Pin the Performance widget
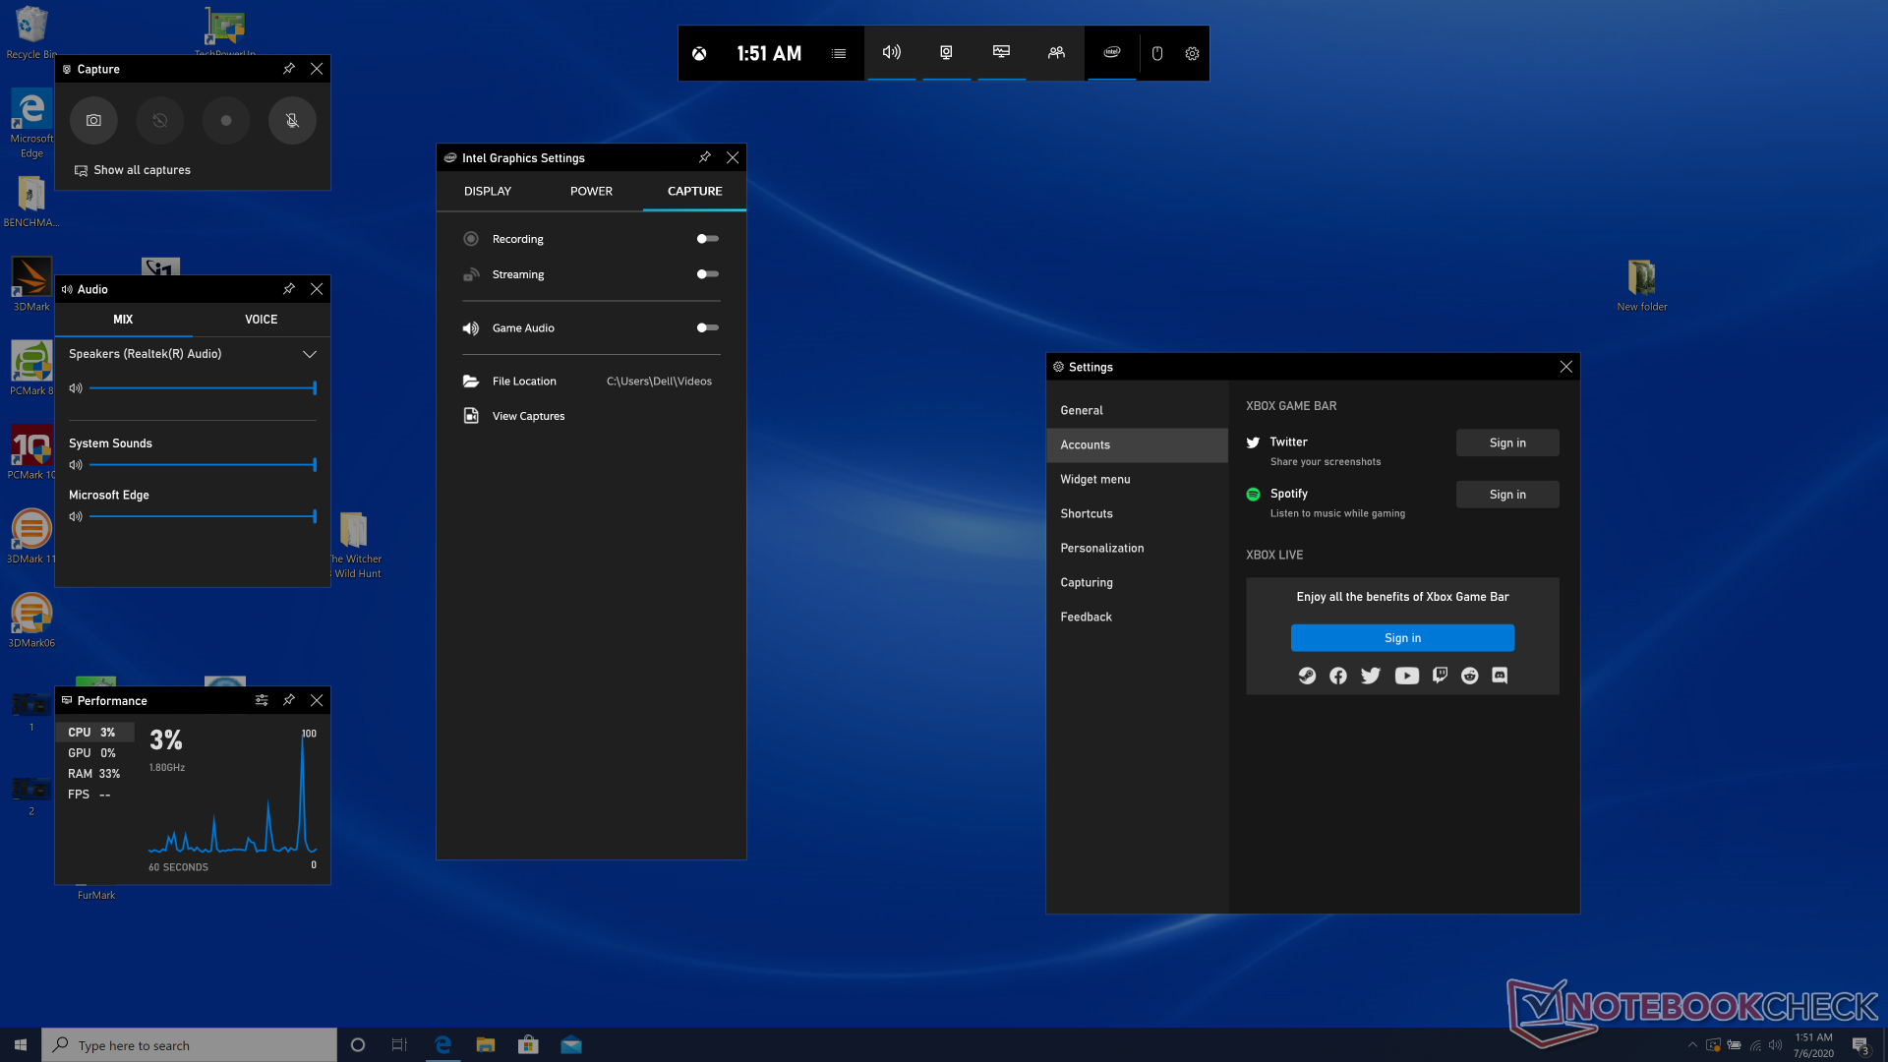1888x1062 pixels. click(x=289, y=700)
